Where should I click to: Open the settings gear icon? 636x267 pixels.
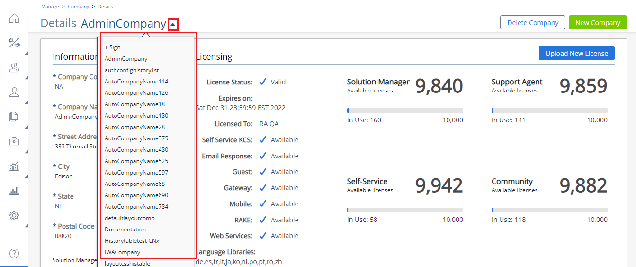click(14, 215)
